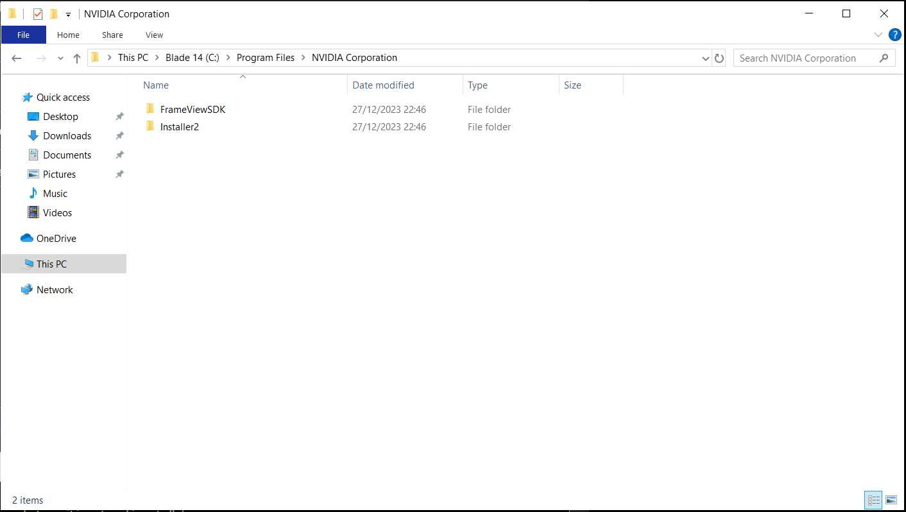Go forward with the forward arrow

(x=41, y=58)
